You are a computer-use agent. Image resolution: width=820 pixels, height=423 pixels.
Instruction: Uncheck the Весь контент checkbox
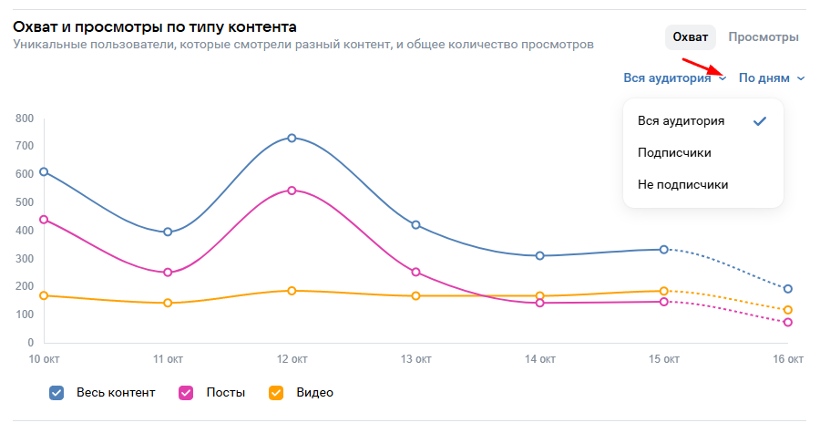(x=56, y=393)
